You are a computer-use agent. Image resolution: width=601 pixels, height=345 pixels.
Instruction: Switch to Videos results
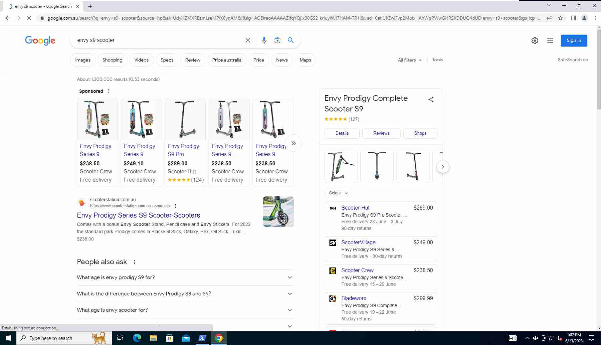141,60
